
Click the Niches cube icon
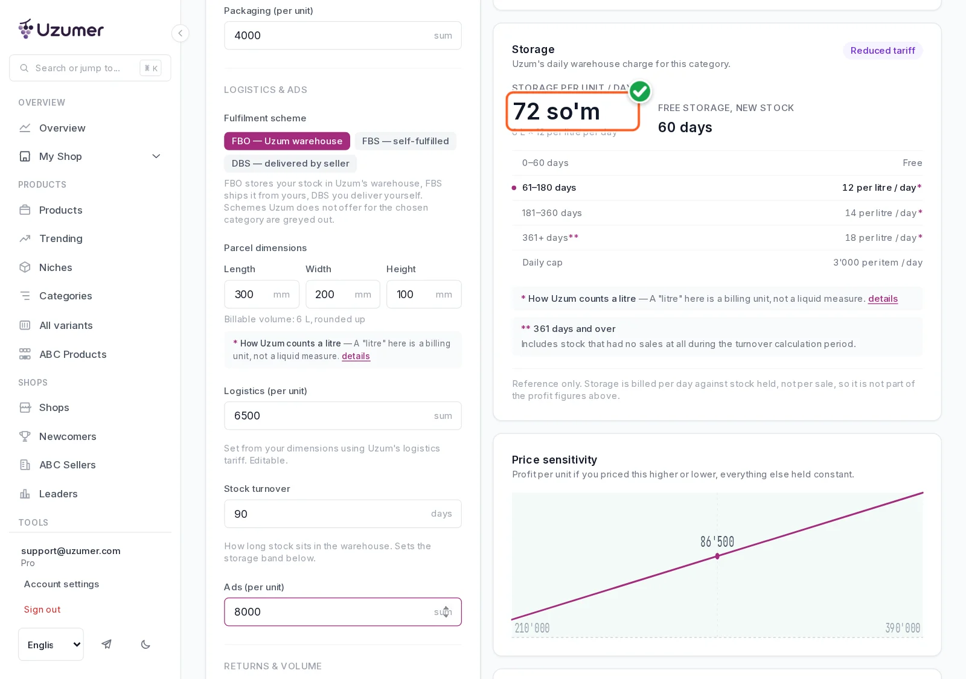coord(25,267)
